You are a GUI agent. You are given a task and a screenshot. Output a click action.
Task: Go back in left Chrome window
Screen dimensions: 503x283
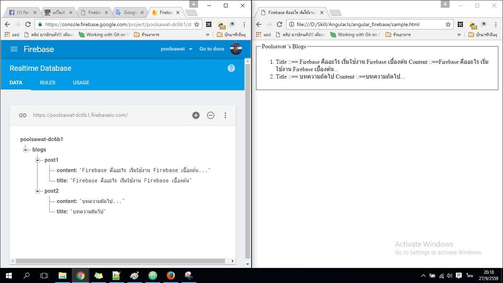[7, 24]
